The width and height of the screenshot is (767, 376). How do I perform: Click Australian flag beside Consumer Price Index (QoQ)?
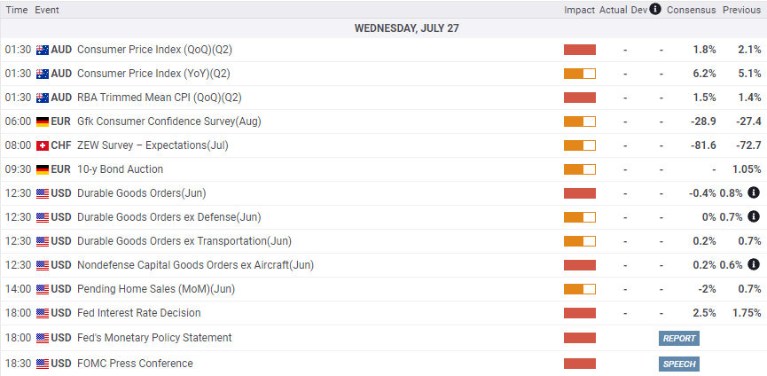pyautogui.click(x=43, y=50)
